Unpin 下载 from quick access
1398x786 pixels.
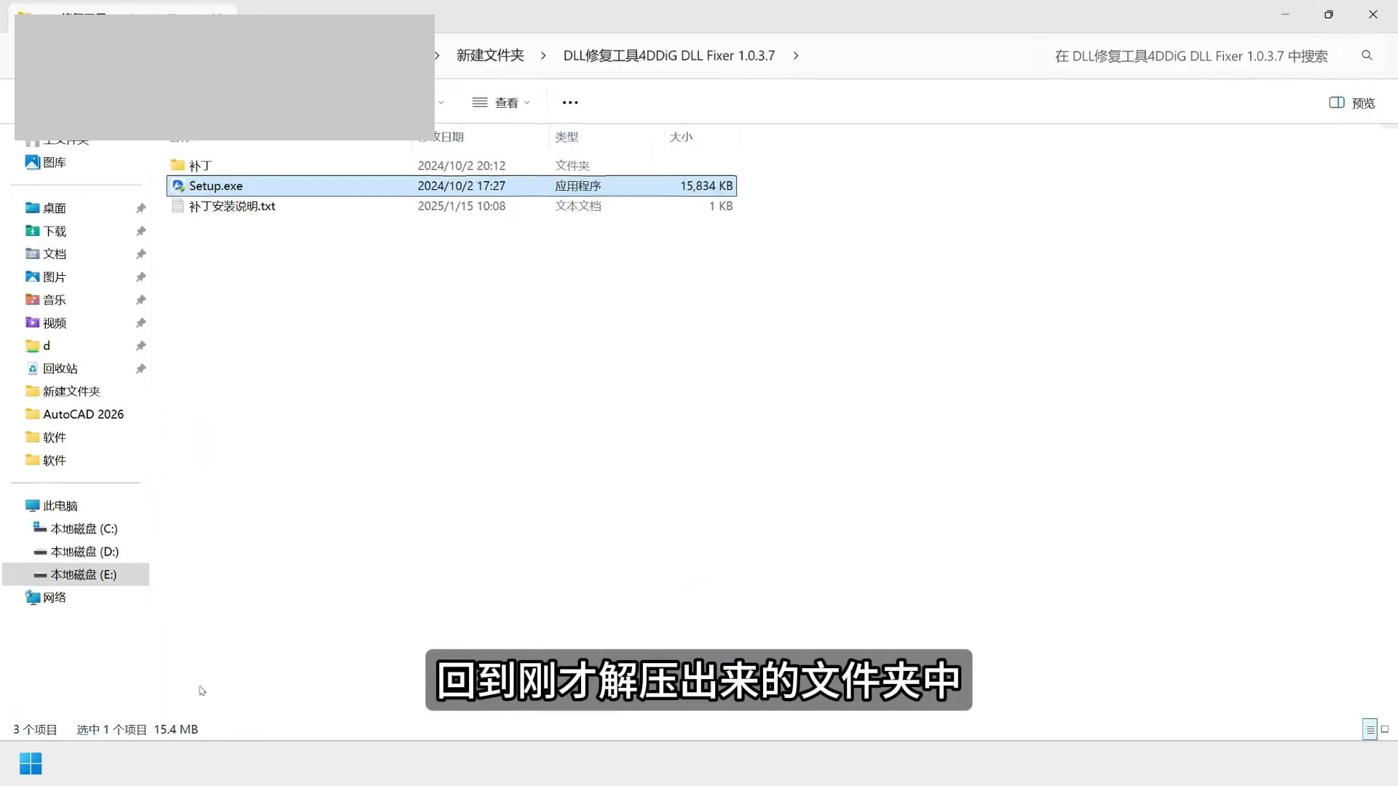pos(141,231)
